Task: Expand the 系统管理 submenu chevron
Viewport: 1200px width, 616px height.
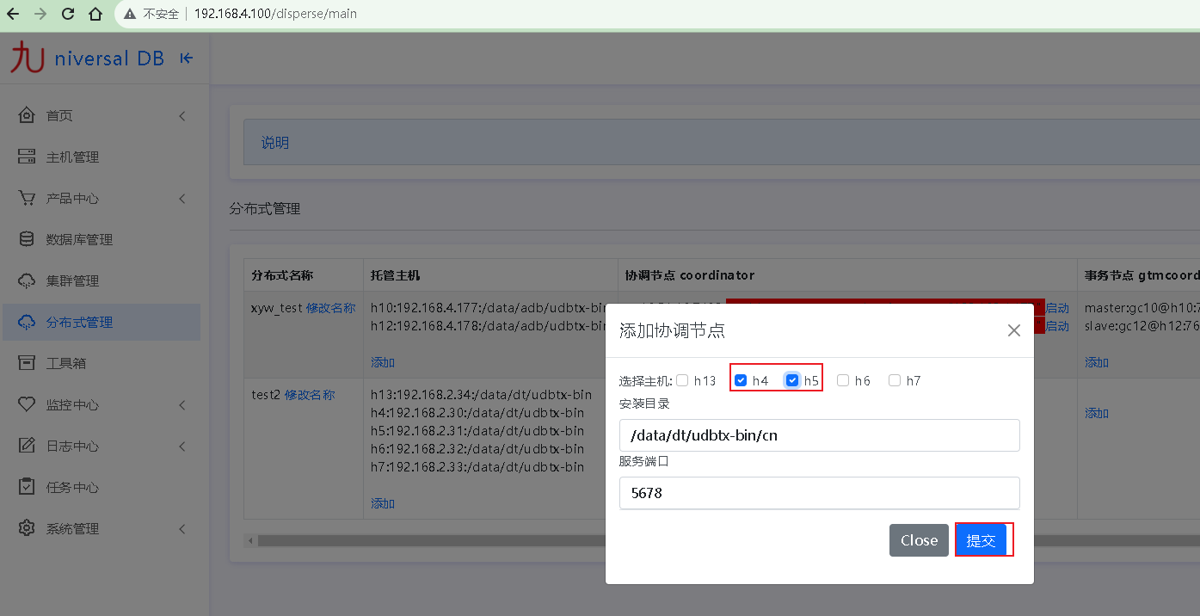Action: 182,529
